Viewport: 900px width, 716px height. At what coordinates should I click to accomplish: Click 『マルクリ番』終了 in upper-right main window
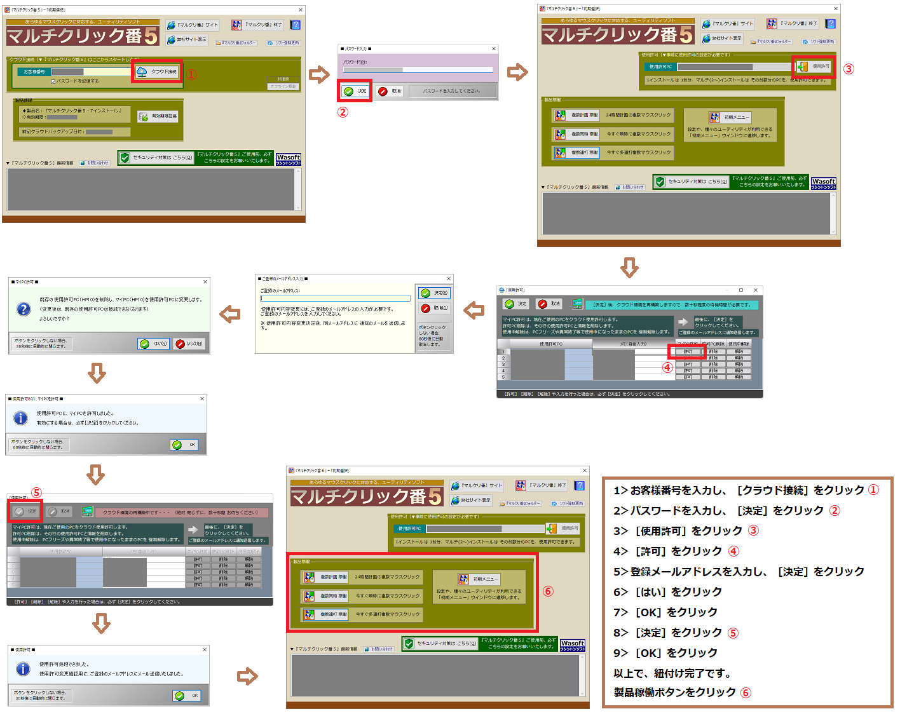pos(792,24)
